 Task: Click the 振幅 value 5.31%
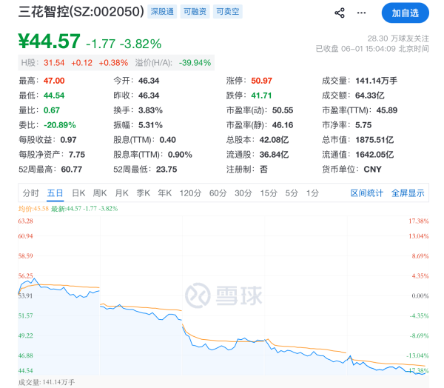(150, 125)
